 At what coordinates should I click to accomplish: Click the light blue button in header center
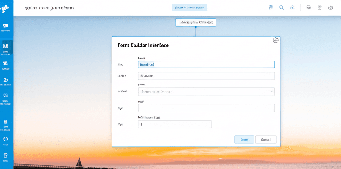tap(190, 8)
